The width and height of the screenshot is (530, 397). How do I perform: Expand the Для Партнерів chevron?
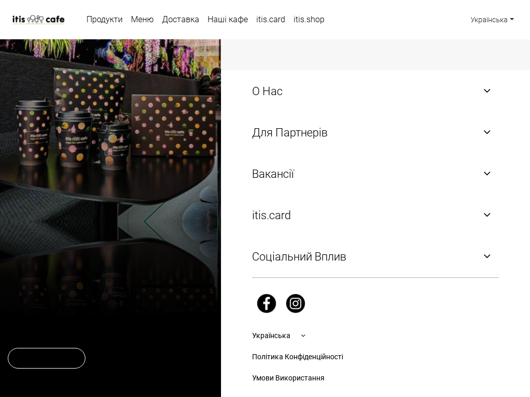tap(487, 132)
